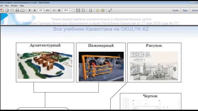The height and width of the screenshot is (111, 198).
Task: Open the Window menu
Action: (14, 6)
